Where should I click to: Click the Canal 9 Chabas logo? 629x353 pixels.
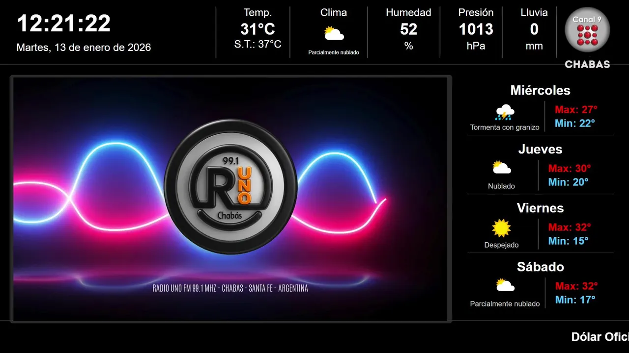(x=587, y=38)
